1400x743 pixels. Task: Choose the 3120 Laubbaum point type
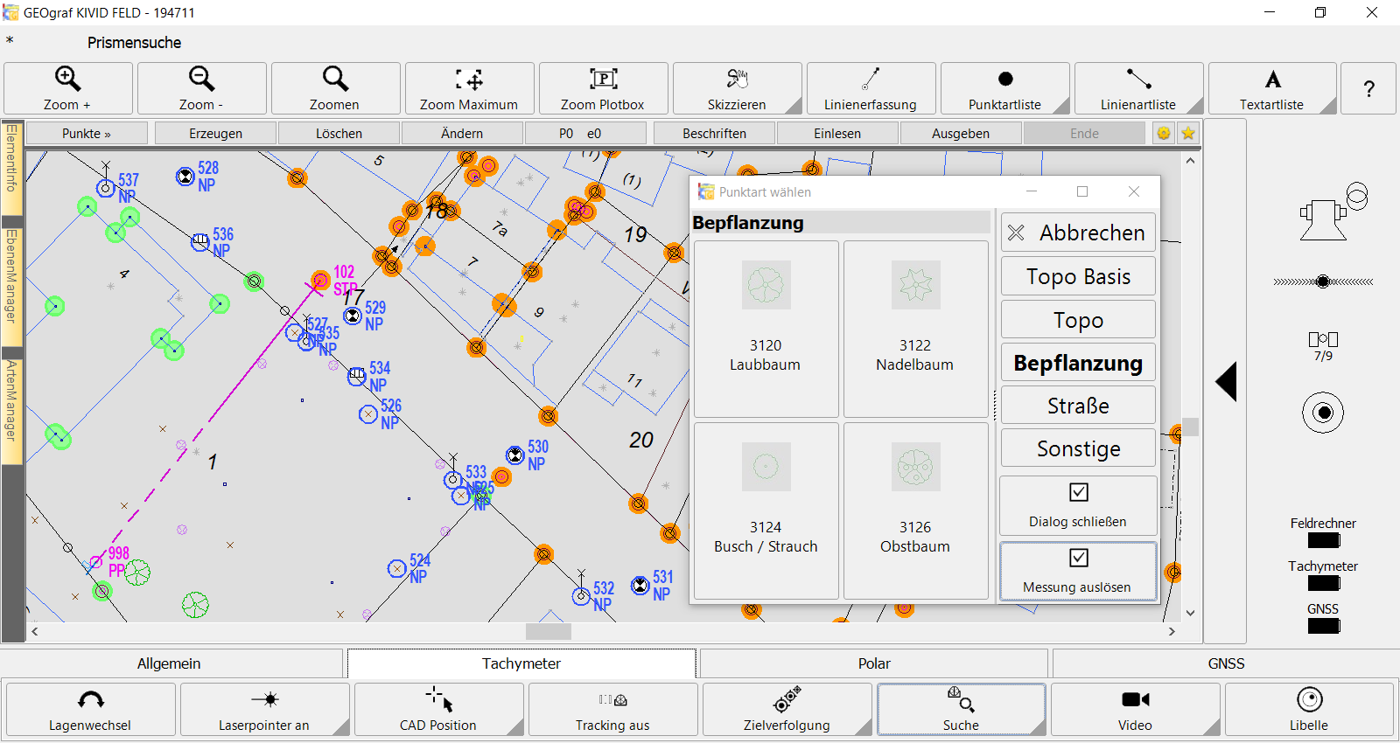click(x=766, y=329)
